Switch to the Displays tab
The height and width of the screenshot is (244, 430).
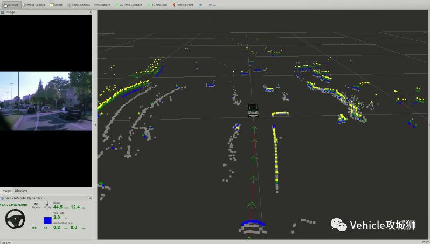pyautogui.click(x=21, y=190)
